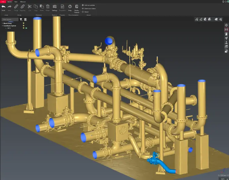The width and height of the screenshot is (229, 180).
Task: Collapse the Coordinate System tree node
Action: pyautogui.click(x=2, y=26)
